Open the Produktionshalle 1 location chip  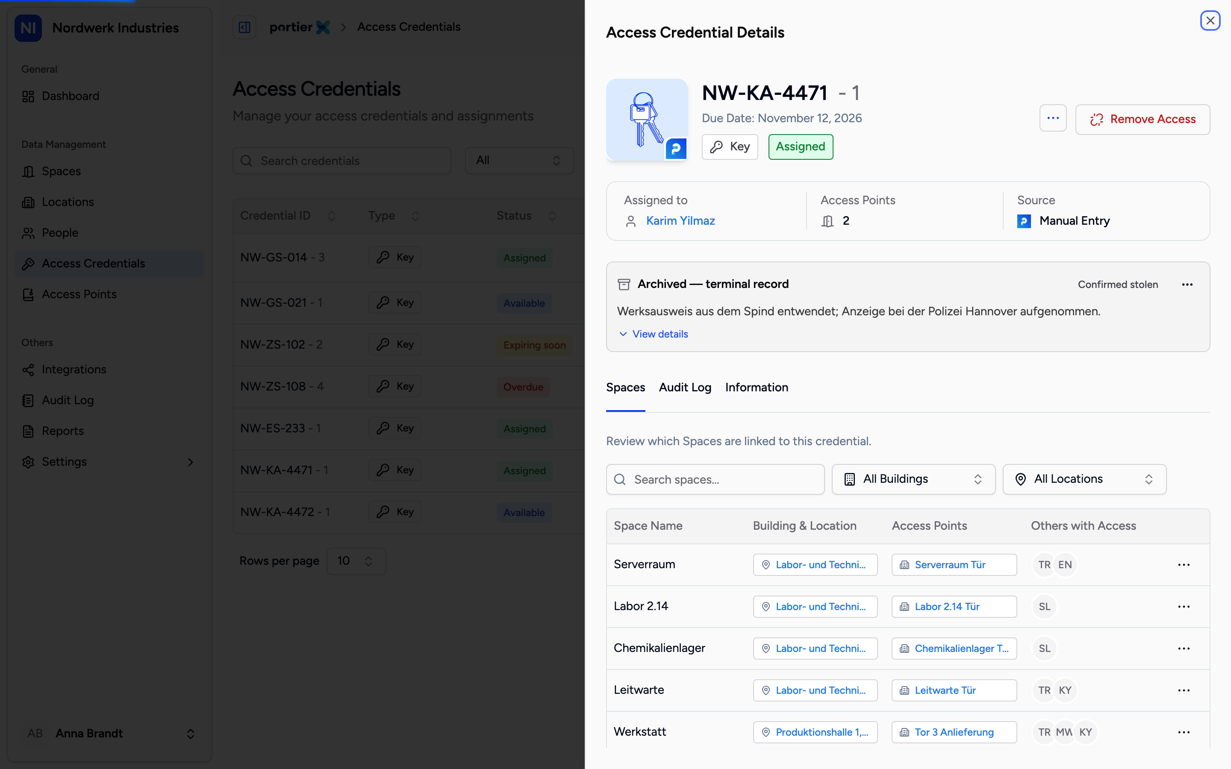tap(815, 732)
